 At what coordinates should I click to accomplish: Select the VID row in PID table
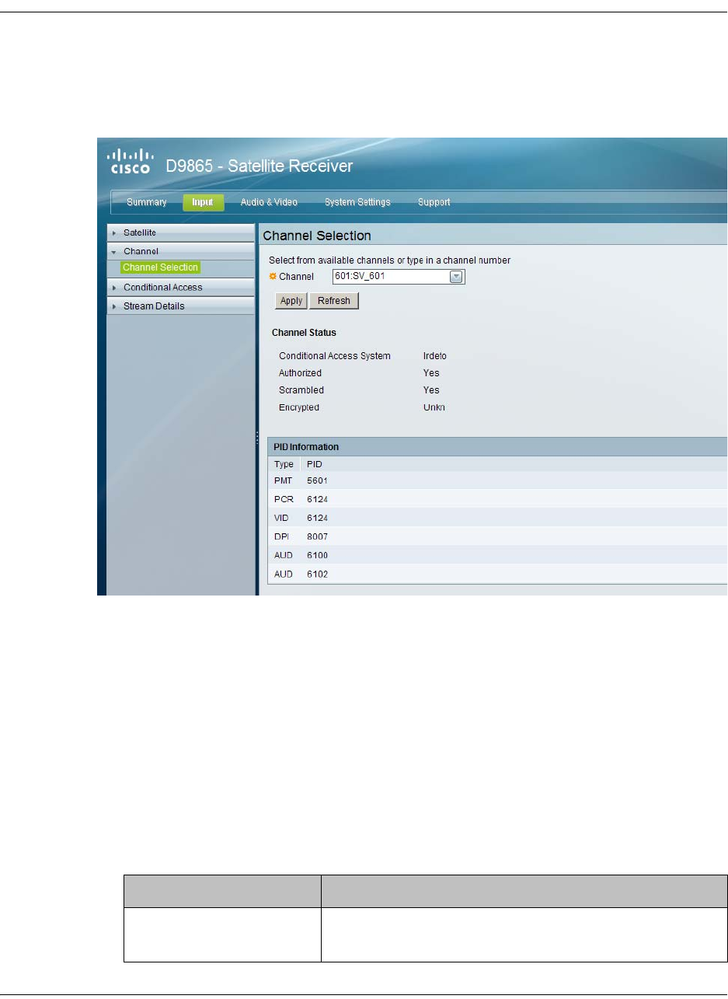(497, 518)
